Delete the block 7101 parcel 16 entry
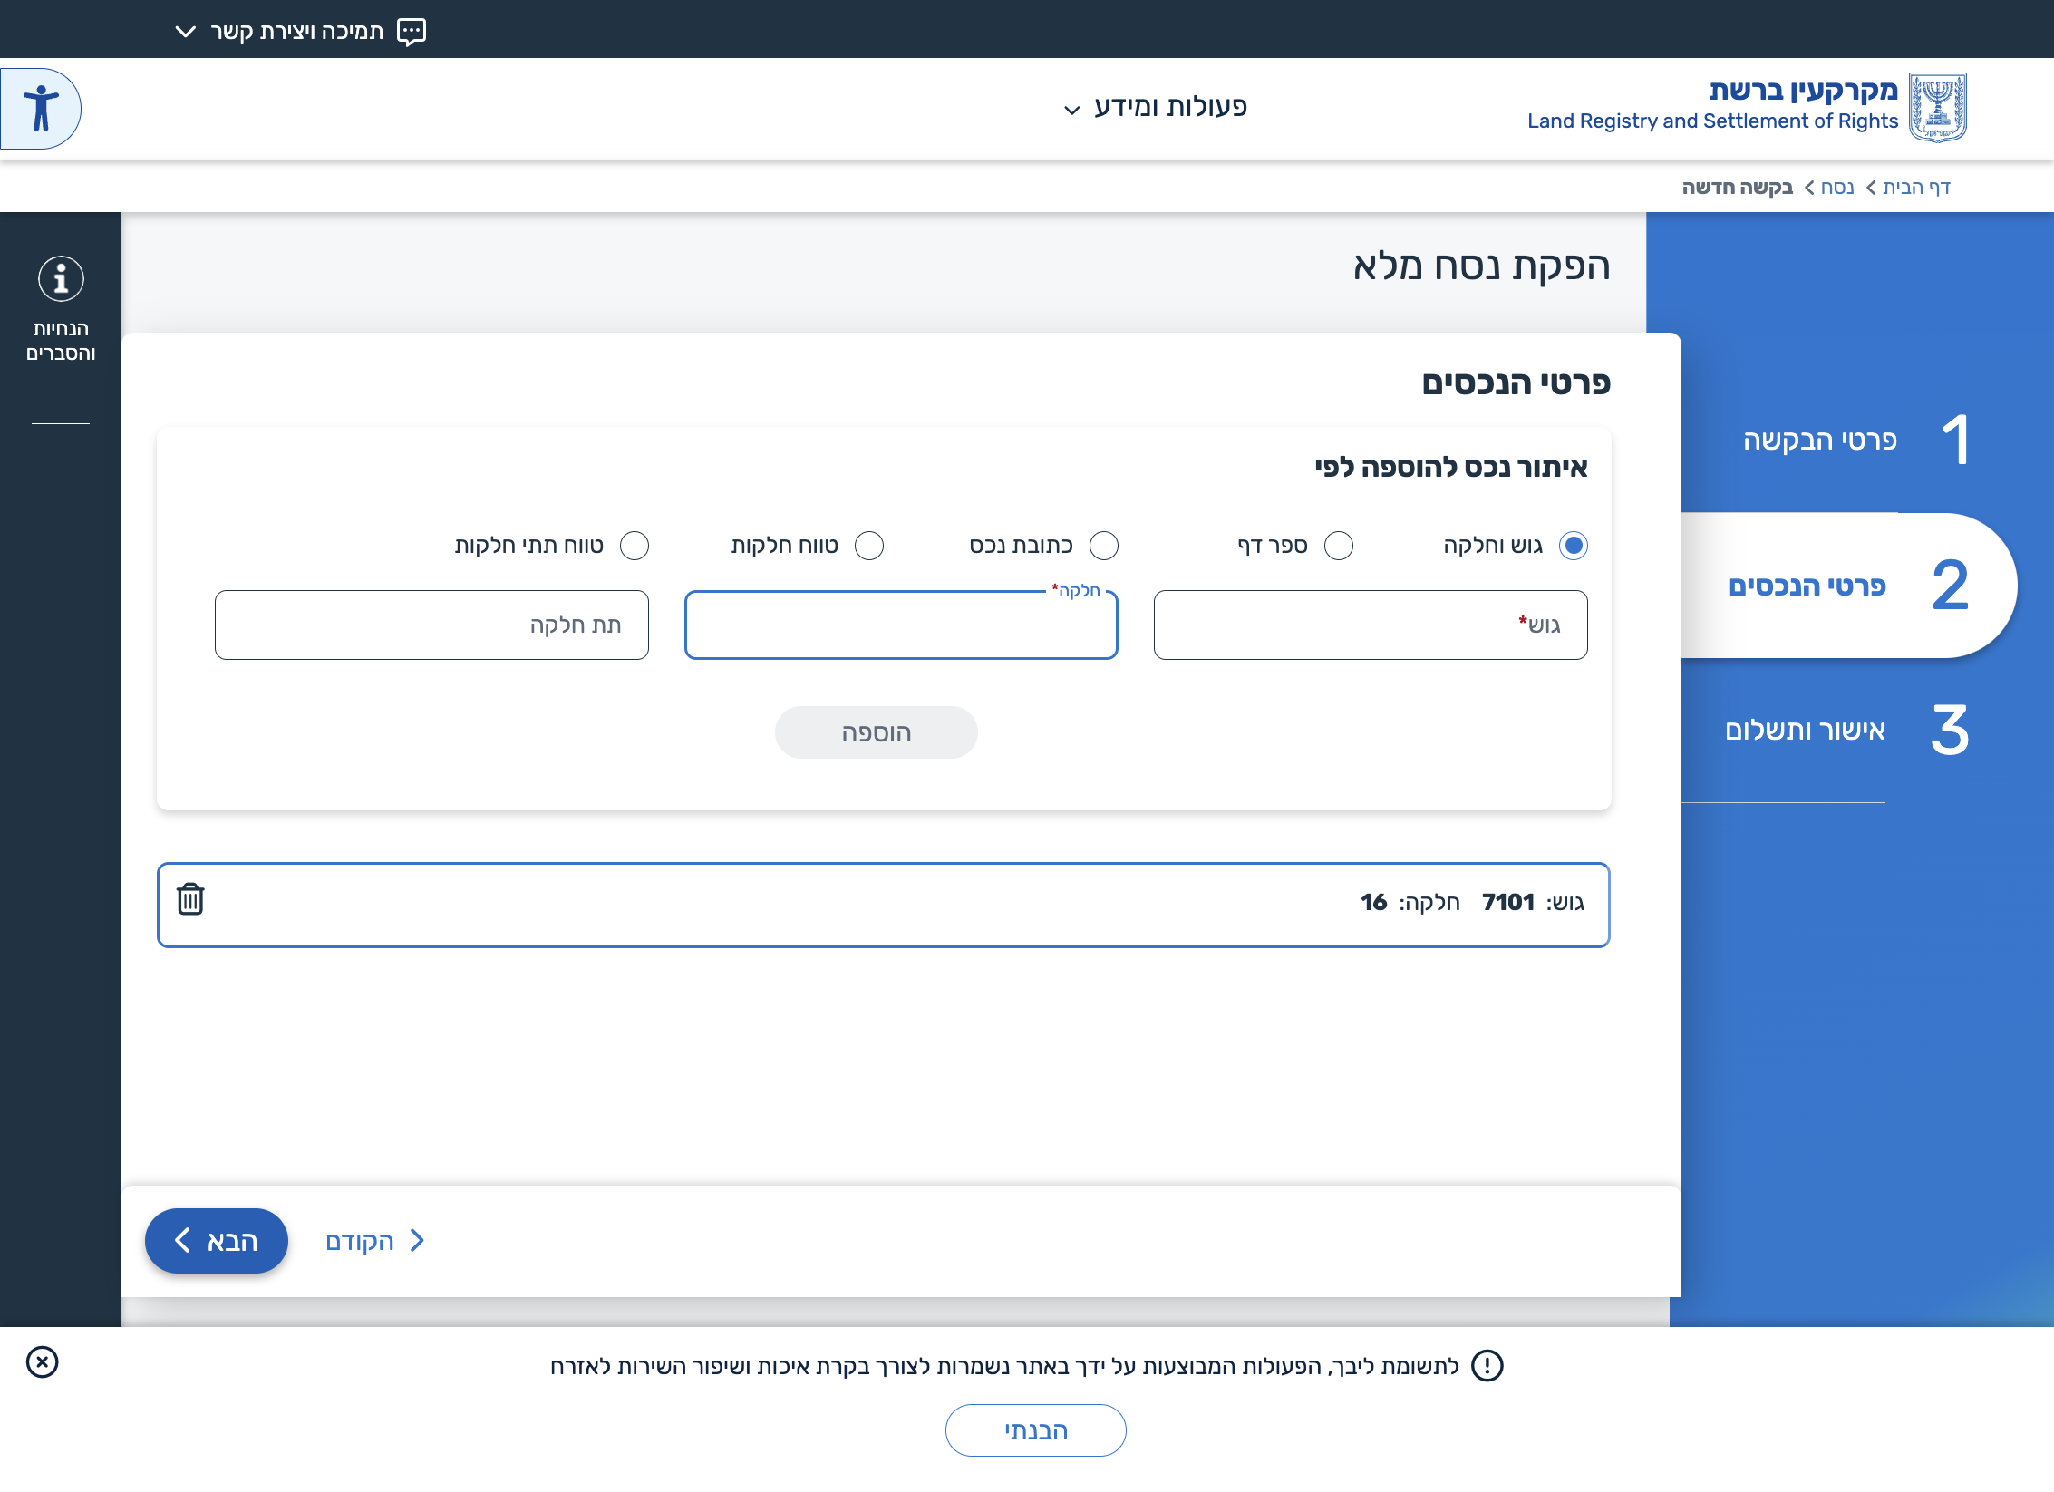 [190, 899]
